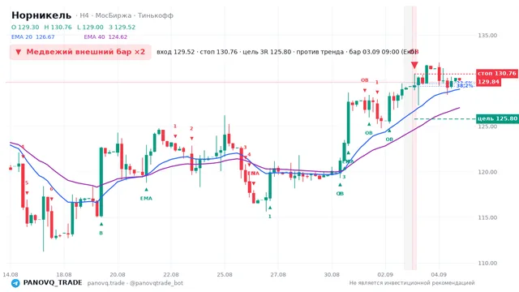Click the blue '38,2%' Fibonacci label
The image size is (519, 292).
[x=465, y=86]
